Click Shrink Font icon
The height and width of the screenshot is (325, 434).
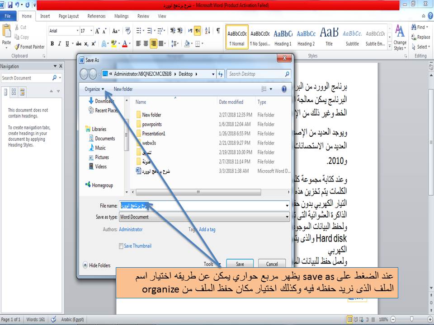104,31
